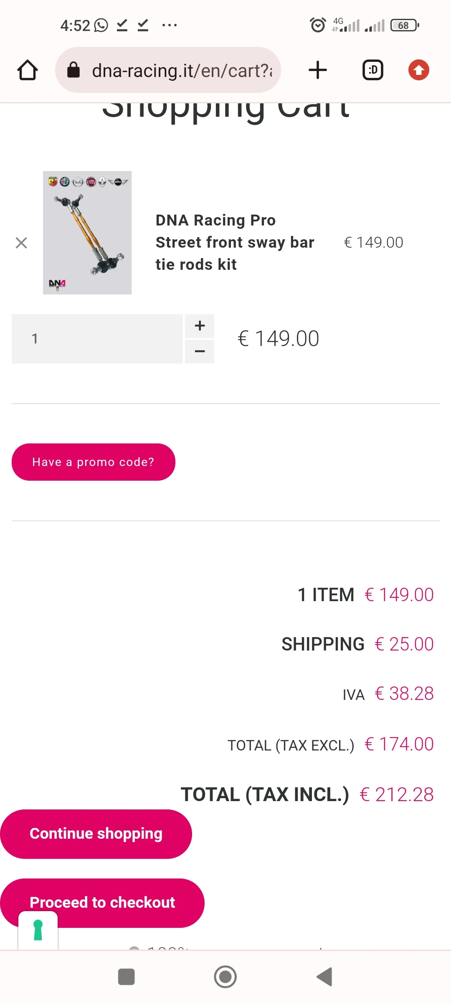Tap the address bar URL
This screenshot has height=1004, width=451.
(182, 70)
